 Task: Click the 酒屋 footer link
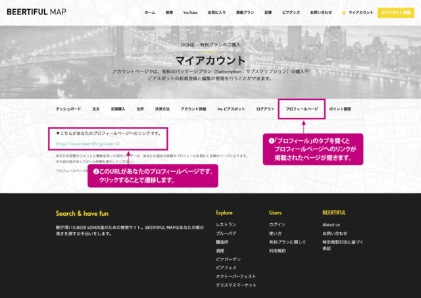[220, 251]
